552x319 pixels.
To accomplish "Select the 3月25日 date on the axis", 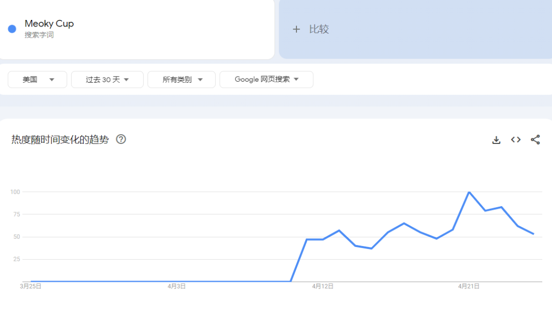I will coord(31,287).
